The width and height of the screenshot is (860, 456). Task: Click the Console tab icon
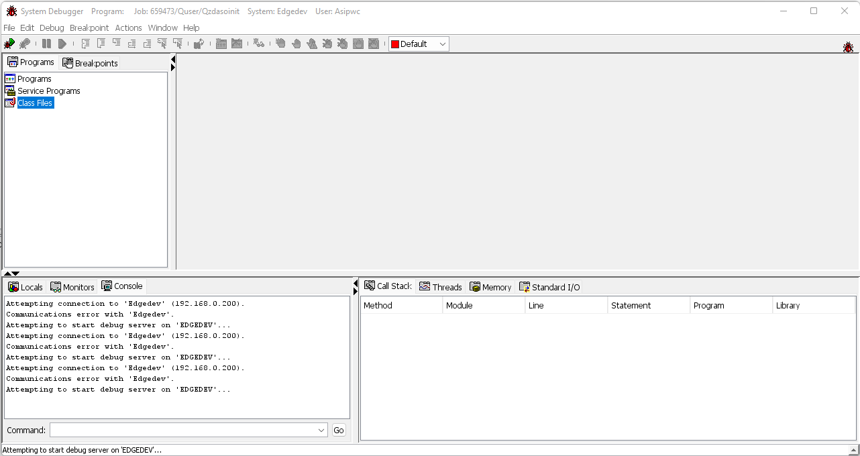point(107,286)
